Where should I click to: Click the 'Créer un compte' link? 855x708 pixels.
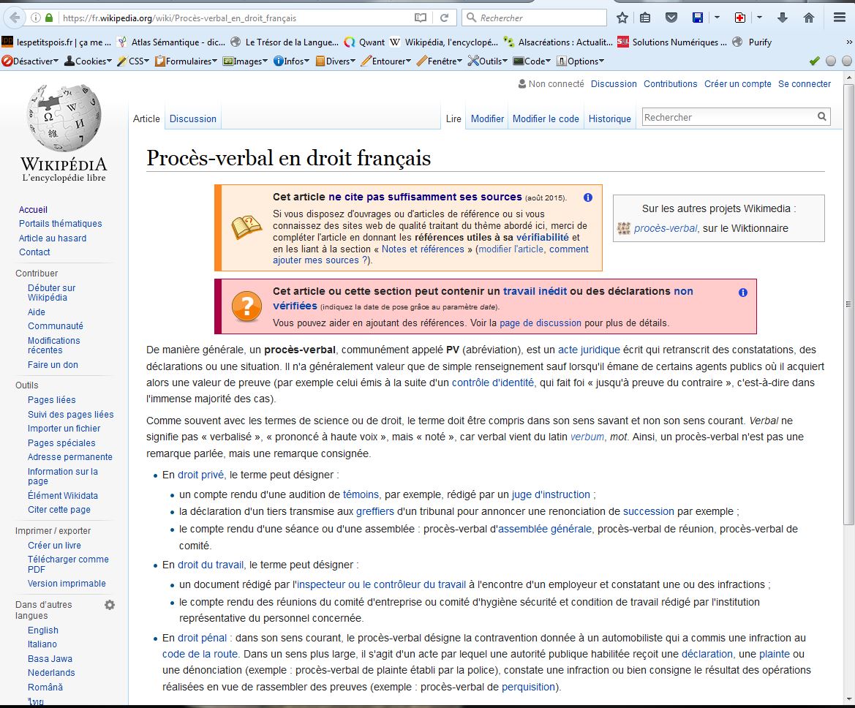pos(737,84)
